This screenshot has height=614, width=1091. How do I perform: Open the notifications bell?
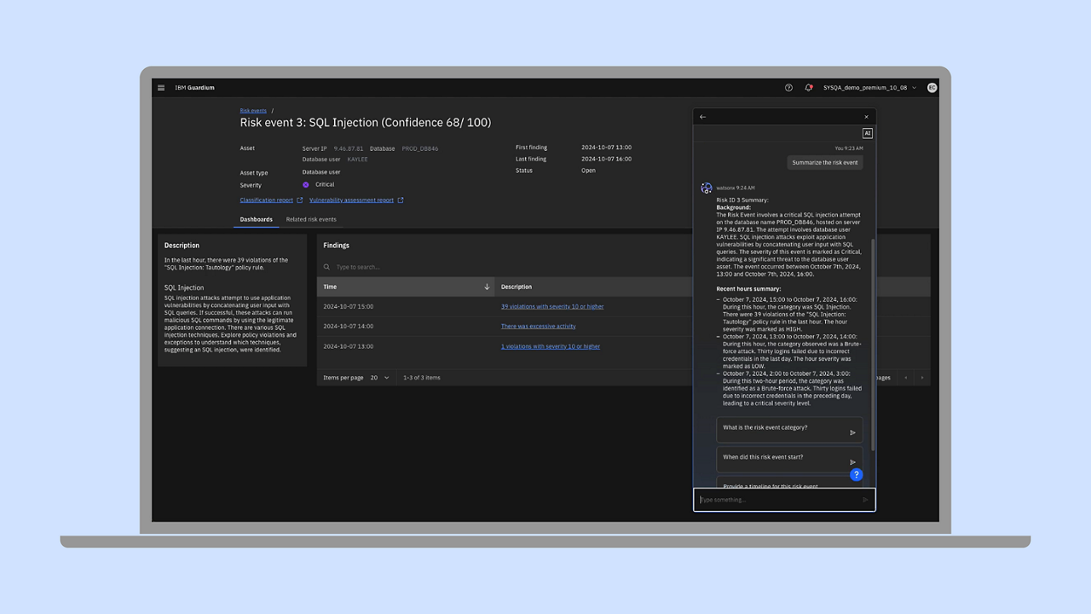coord(809,88)
